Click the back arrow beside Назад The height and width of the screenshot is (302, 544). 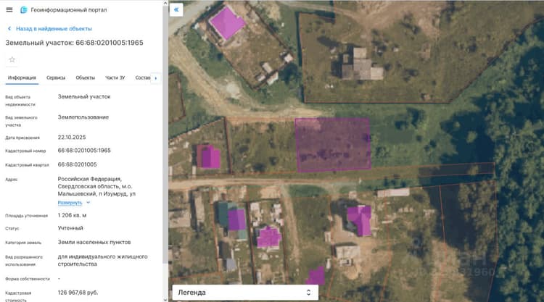[x=9, y=29]
